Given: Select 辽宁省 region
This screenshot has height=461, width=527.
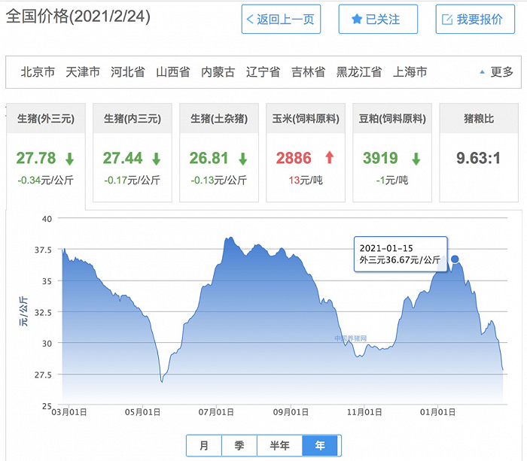Looking at the screenshot, I should click(263, 72).
